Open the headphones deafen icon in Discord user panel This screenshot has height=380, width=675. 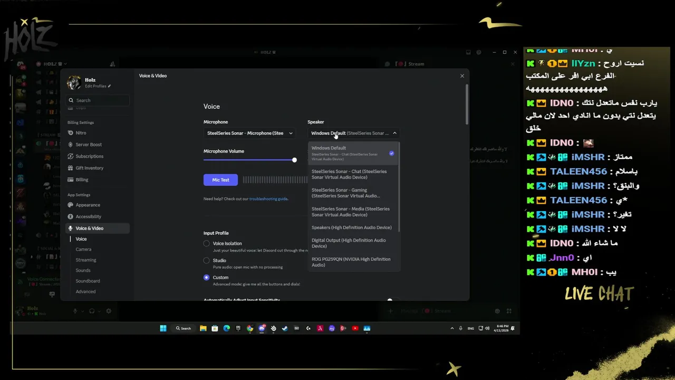pyautogui.click(x=92, y=311)
